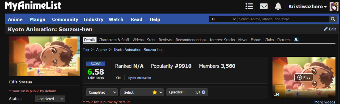The height and width of the screenshot is (104, 340).
Task: Switch to the Videos tab
Action: [138, 40]
